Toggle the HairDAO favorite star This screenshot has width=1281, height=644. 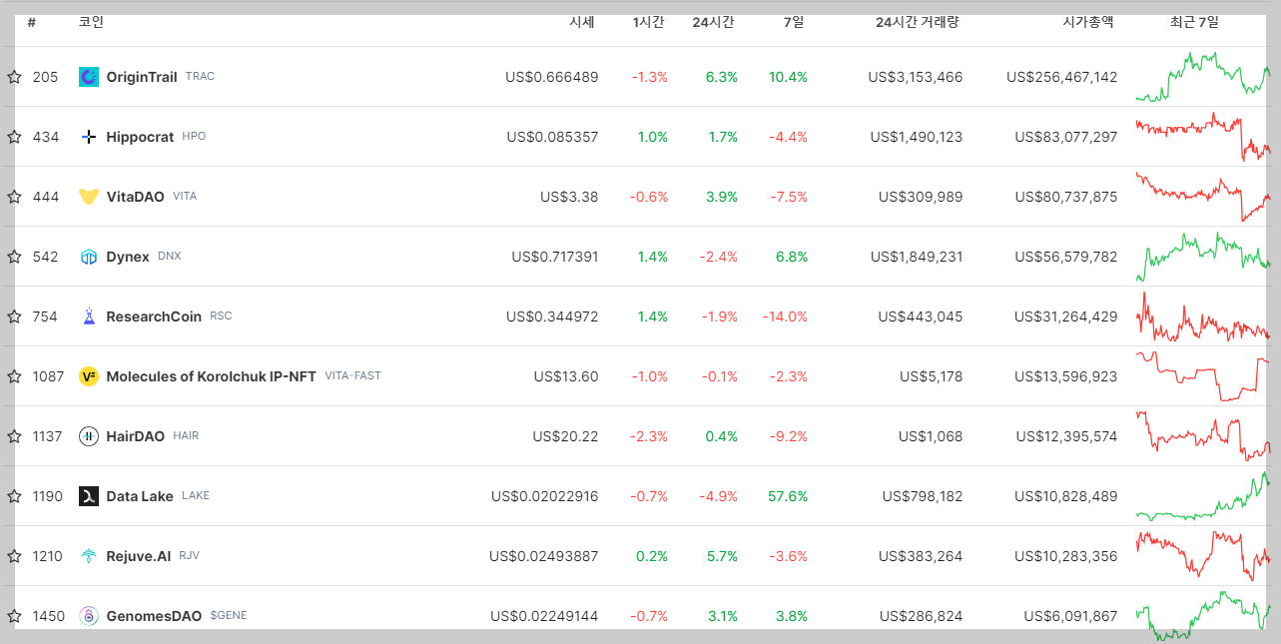coord(14,436)
